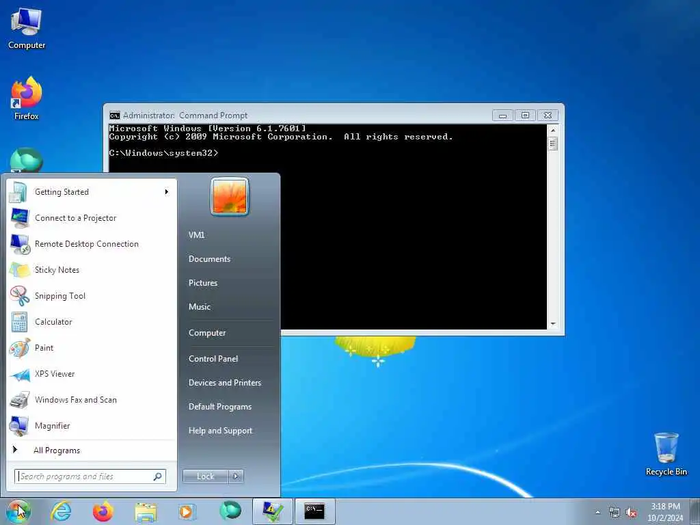The image size is (700, 525).
Task: Click the Command Prompt scroll up arrow
Action: [552, 130]
